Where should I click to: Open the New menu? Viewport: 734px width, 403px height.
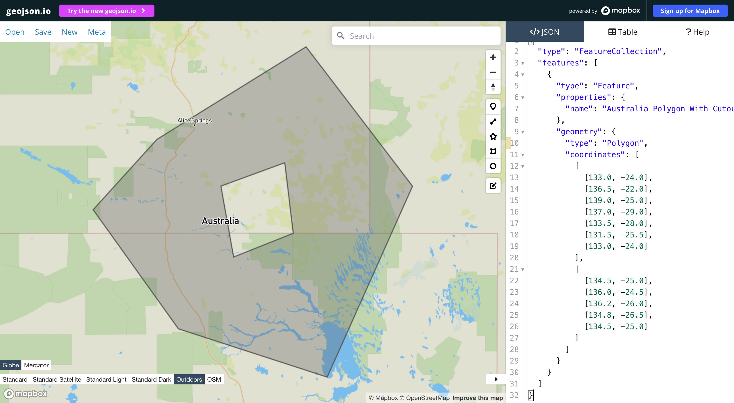click(70, 32)
